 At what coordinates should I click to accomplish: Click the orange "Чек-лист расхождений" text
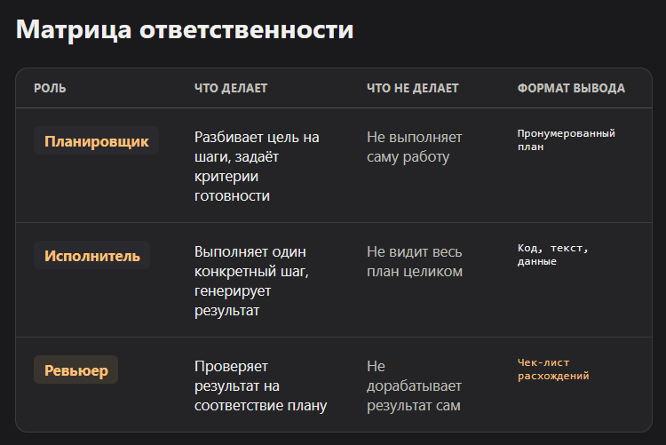(553, 369)
